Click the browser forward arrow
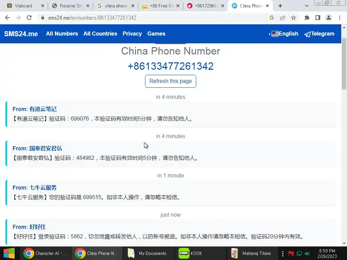The image size is (347, 260). pos(18,18)
